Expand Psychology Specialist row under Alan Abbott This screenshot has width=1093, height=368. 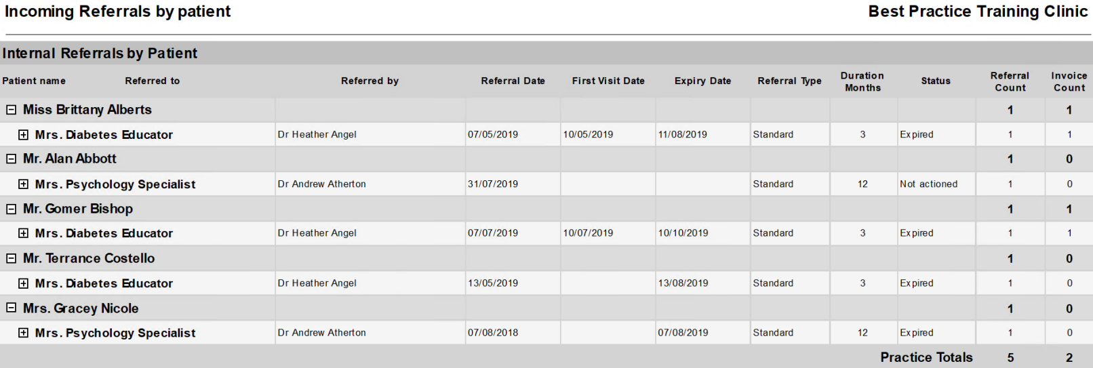coord(23,184)
